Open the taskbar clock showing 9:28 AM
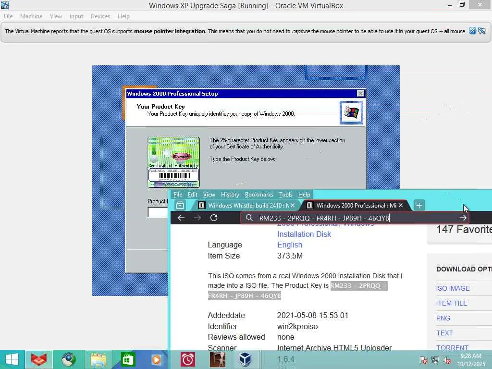This screenshot has height=369, width=492. pyautogui.click(x=471, y=360)
